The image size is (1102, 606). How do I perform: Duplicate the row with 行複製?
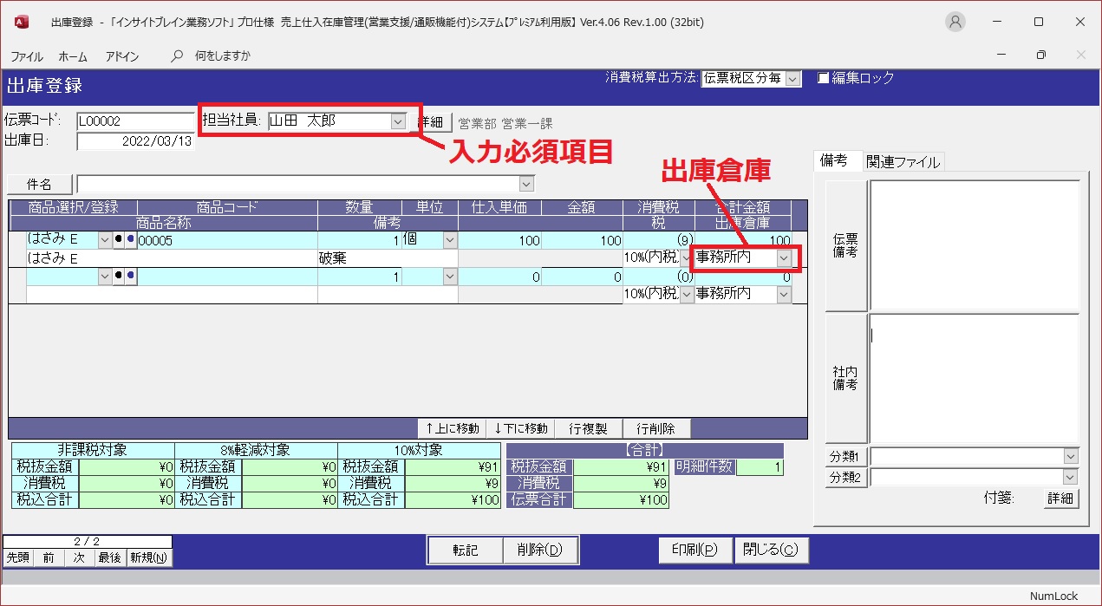(x=589, y=428)
